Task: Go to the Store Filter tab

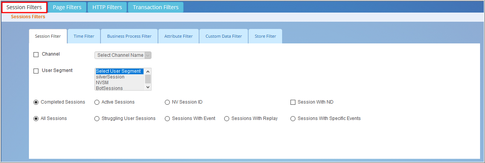Action: [x=265, y=36]
